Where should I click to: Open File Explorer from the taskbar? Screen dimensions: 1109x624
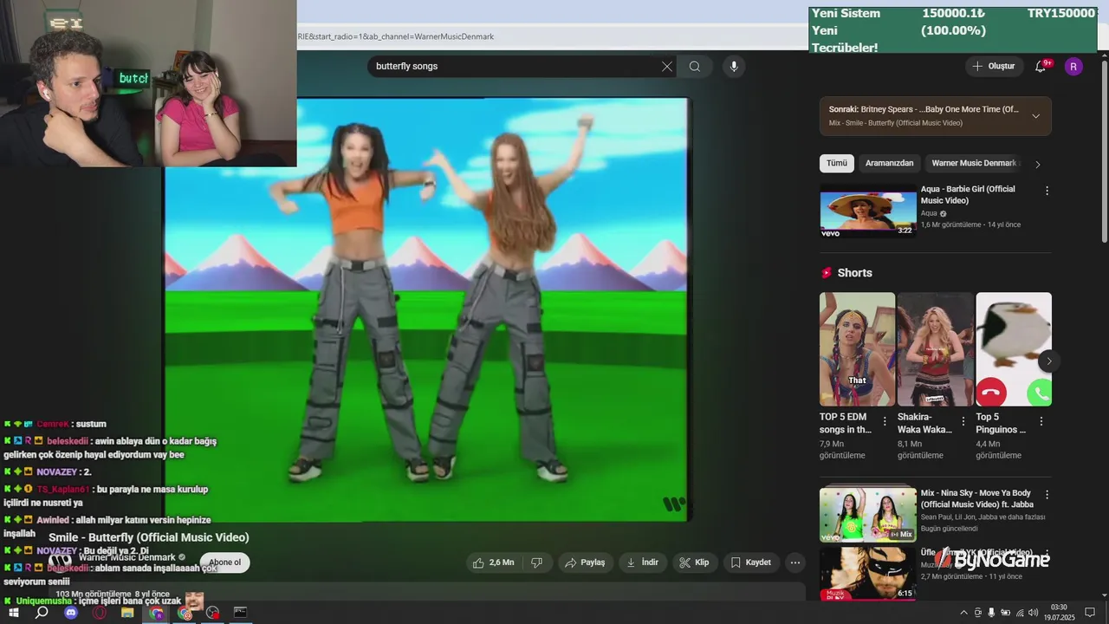pos(127,613)
